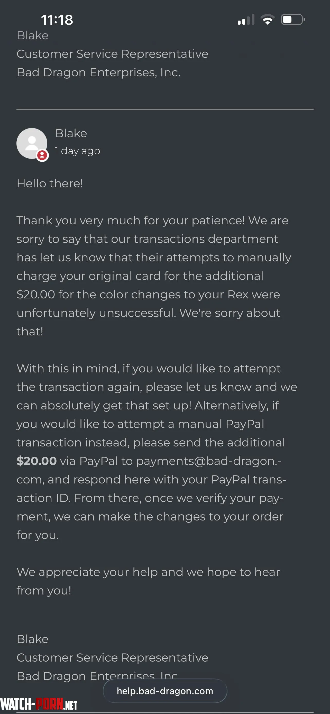Tap Blake's gray profile avatar
Viewport: 330px width, 714px height.
click(32, 143)
